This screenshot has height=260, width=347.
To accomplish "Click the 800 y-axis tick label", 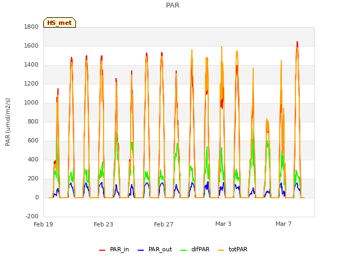I will (x=33, y=121).
